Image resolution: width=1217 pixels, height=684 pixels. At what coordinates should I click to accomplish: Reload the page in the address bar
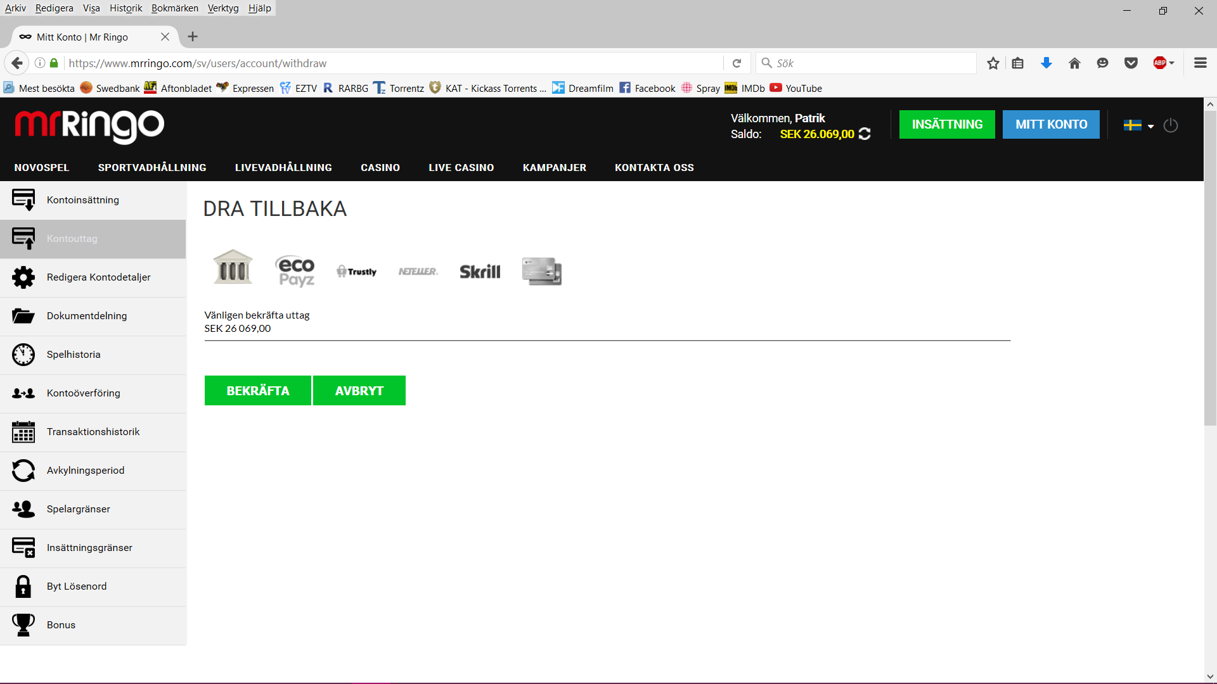click(737, 63)
